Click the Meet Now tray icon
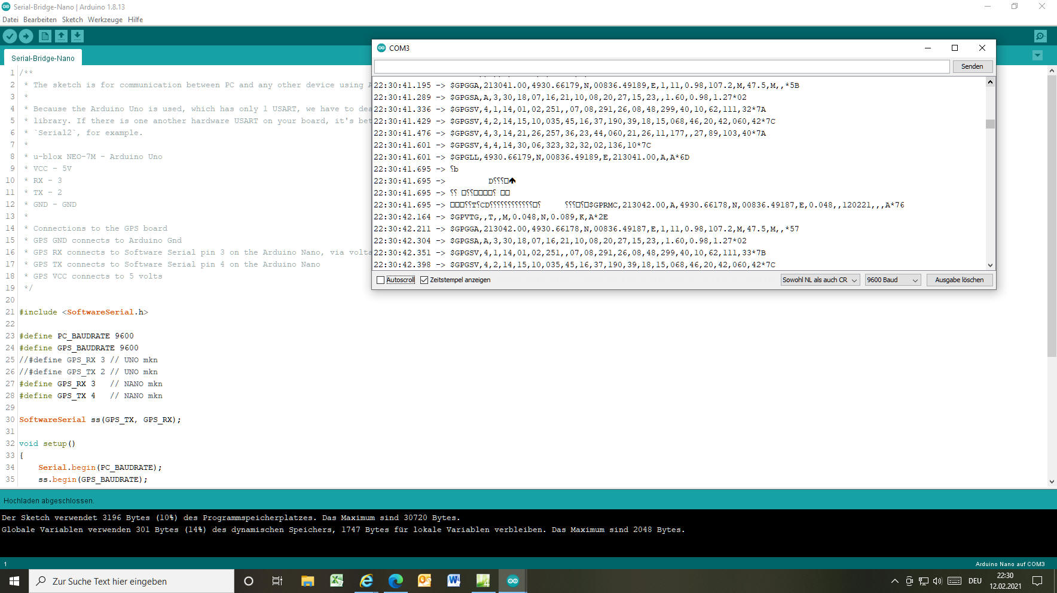 tap(909, 581)
